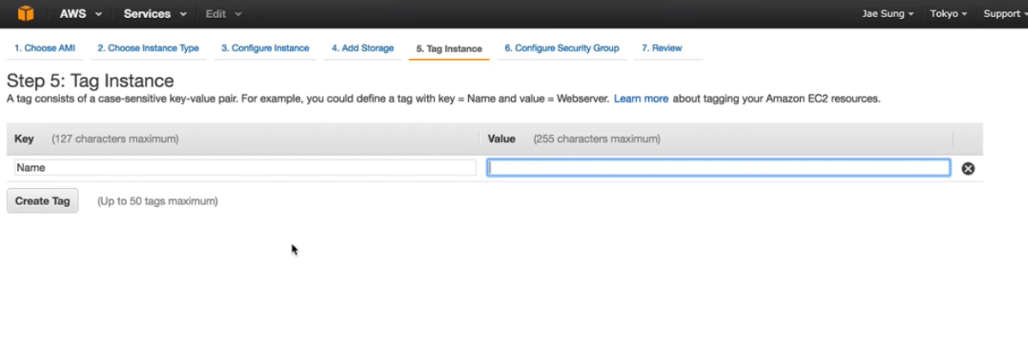Open the 7. Review step

point(662,49)
